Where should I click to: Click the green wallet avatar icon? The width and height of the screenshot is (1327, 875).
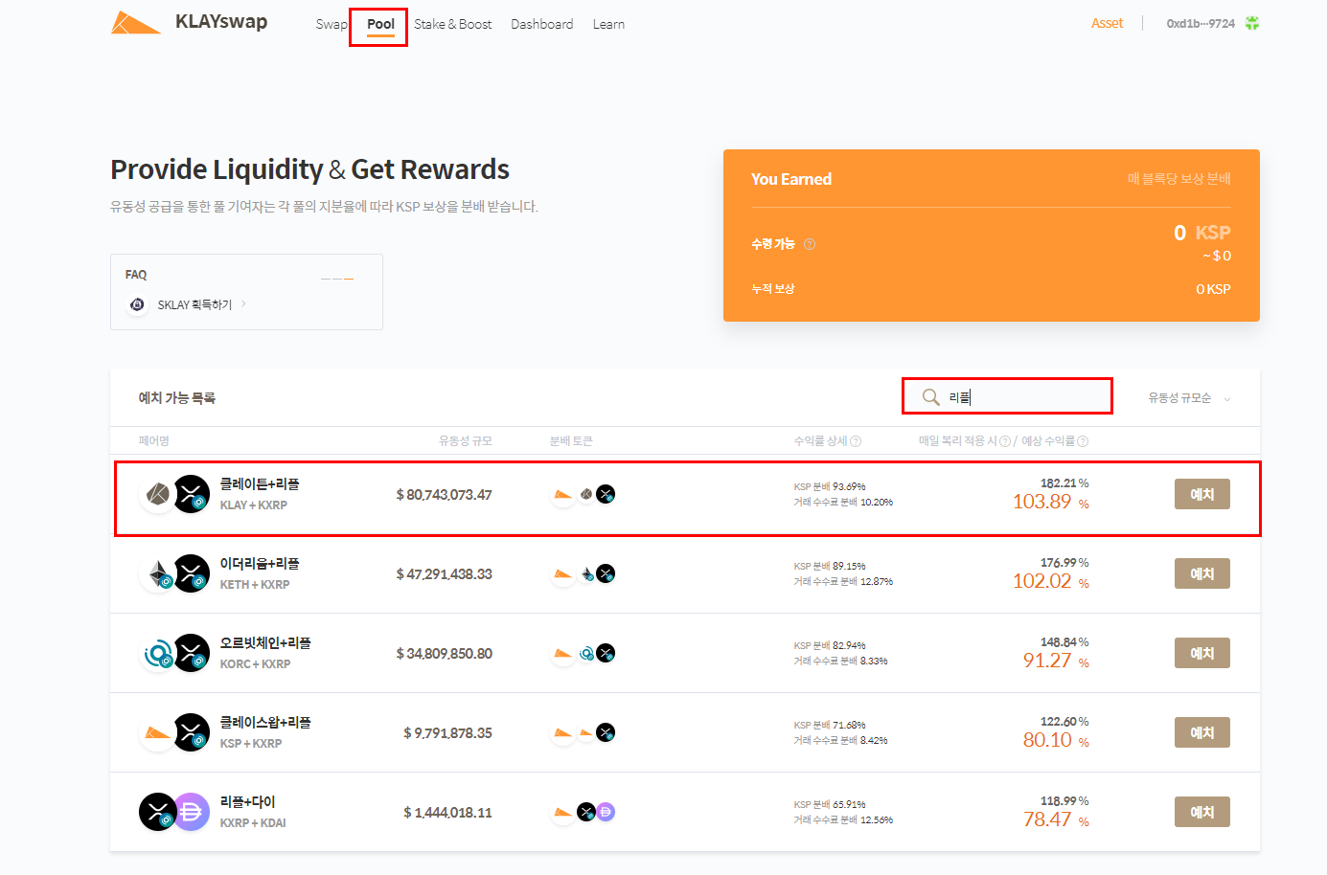pos(1251,23)
